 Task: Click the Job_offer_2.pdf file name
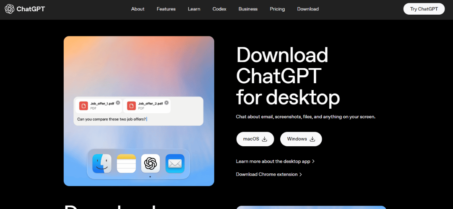(x=151, y=104)
